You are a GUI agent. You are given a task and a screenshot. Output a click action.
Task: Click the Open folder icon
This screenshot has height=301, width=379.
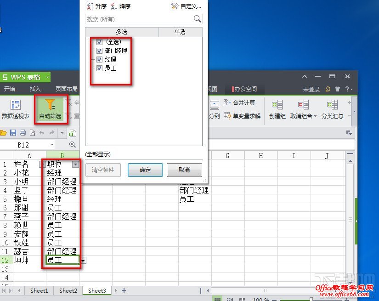(3, 133)
